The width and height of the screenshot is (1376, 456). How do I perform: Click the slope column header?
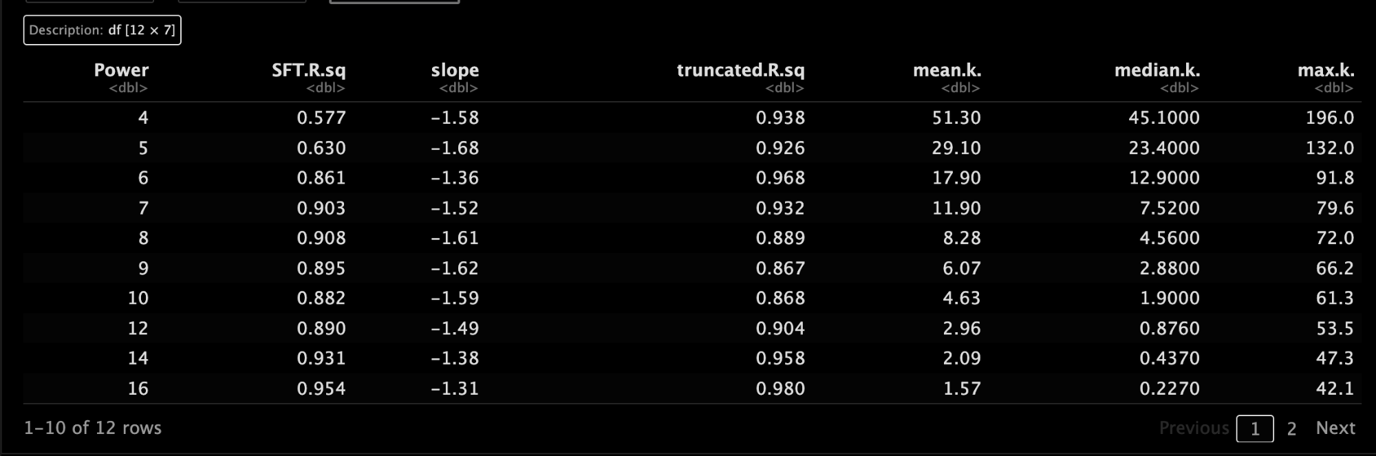(x=455, y=70)
